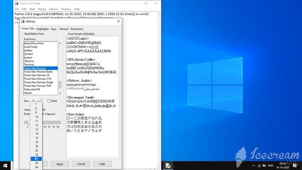Select Trebuchet MS font face

tap(41, 89)
